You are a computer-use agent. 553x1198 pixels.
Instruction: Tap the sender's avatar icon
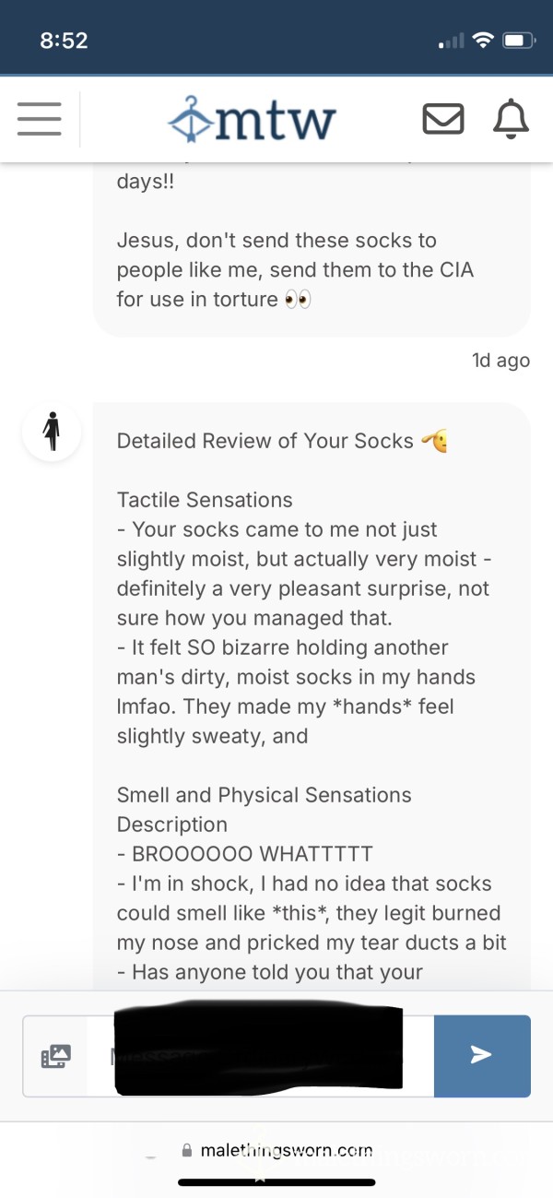(52, 433)
